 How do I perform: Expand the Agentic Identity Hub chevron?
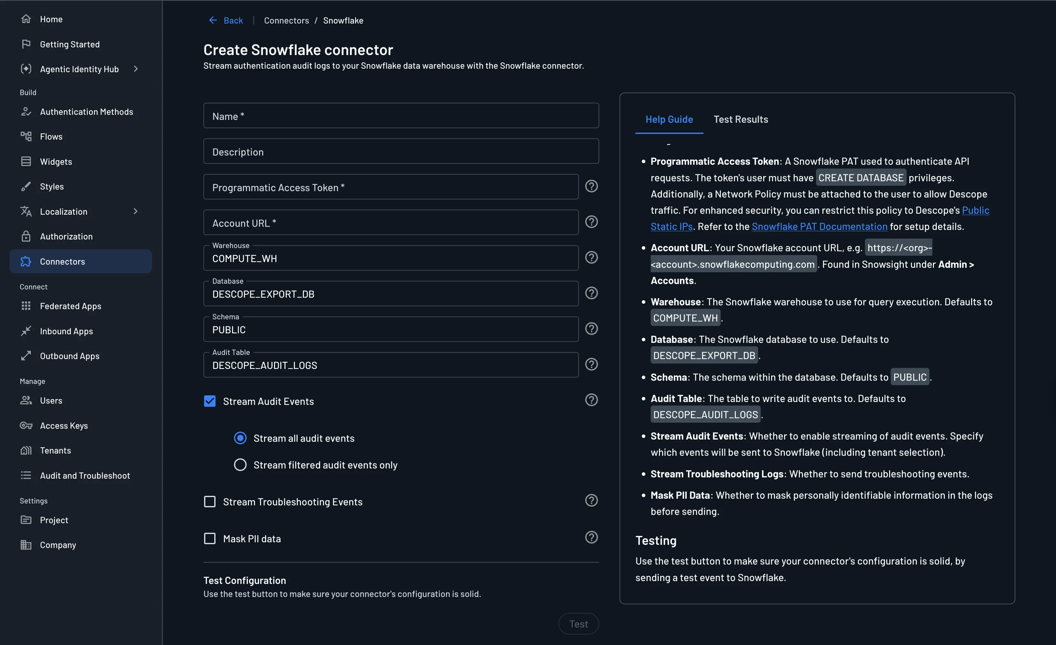[136, 69]
